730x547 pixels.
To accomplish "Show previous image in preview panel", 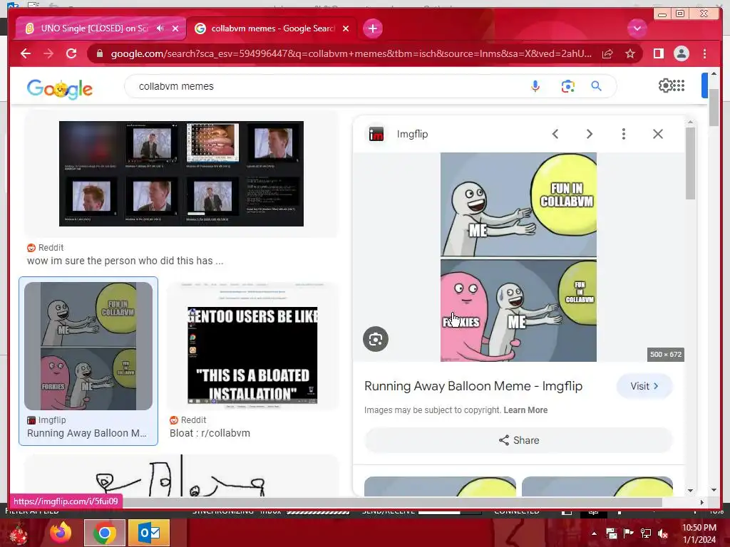I will [x=555, y=134].
